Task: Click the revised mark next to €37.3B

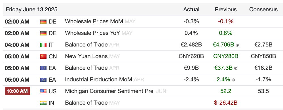Action: click(x=236, y=68)
